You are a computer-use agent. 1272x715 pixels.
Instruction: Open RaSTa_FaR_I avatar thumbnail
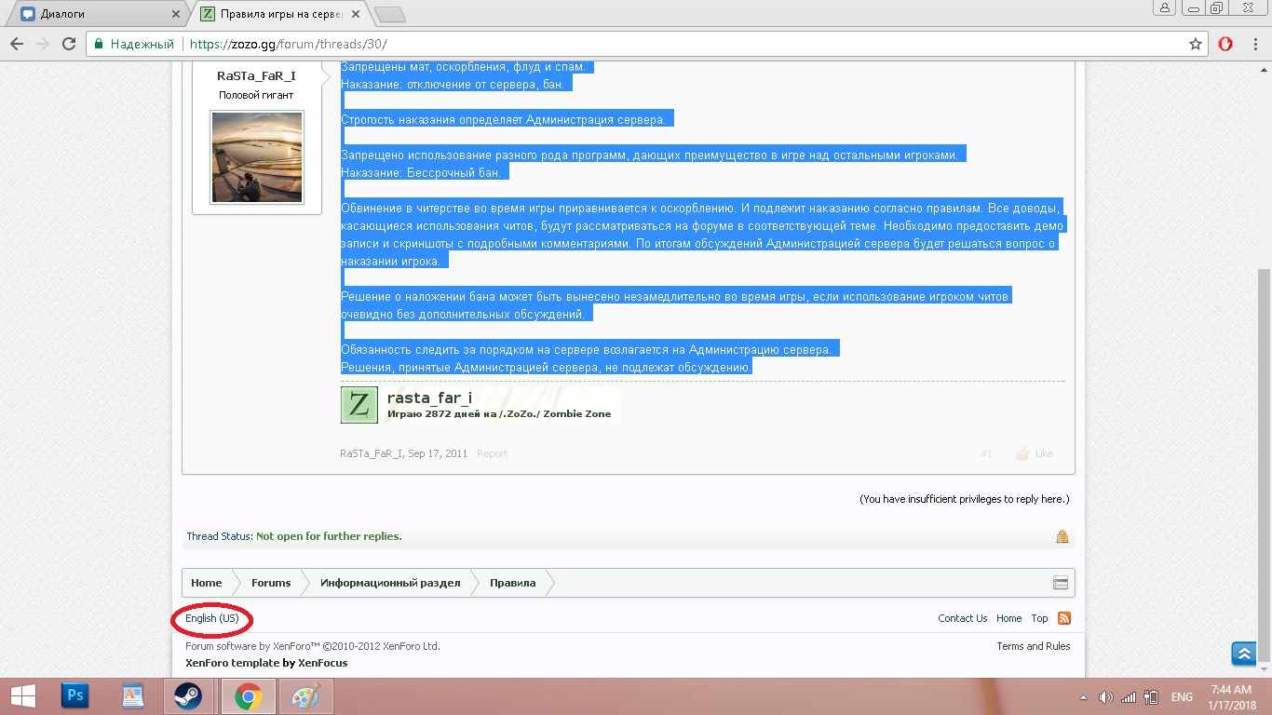click(257, 157)
